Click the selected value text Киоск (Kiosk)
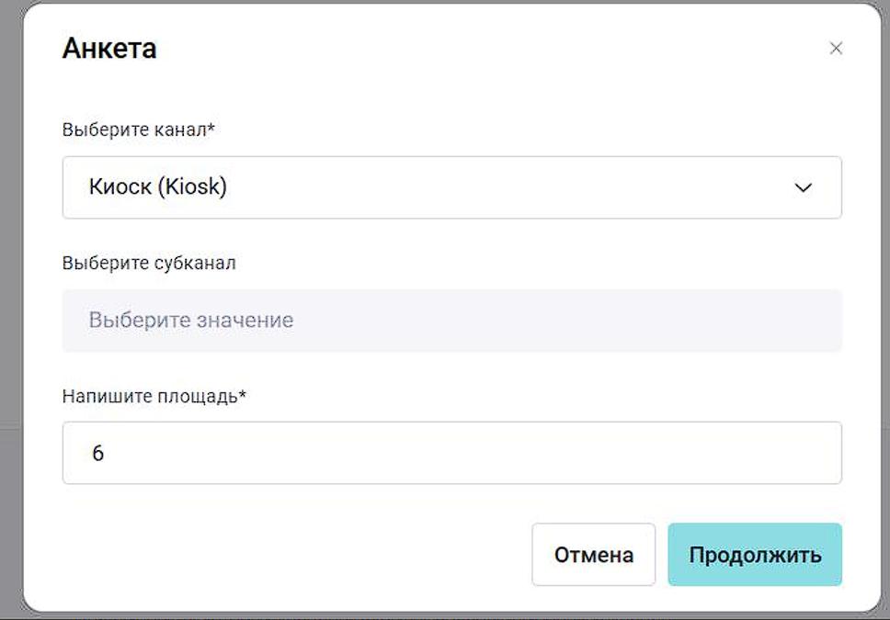This screenshot has height=620, width=890. [x=157, y=187]
